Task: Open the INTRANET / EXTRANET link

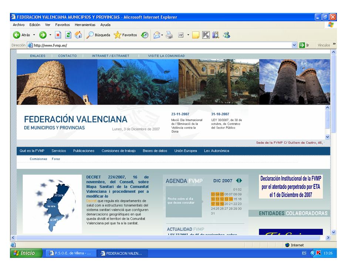Action: (x=111, y=56)
